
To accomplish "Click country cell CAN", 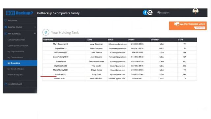I will (x=162, y=61).
